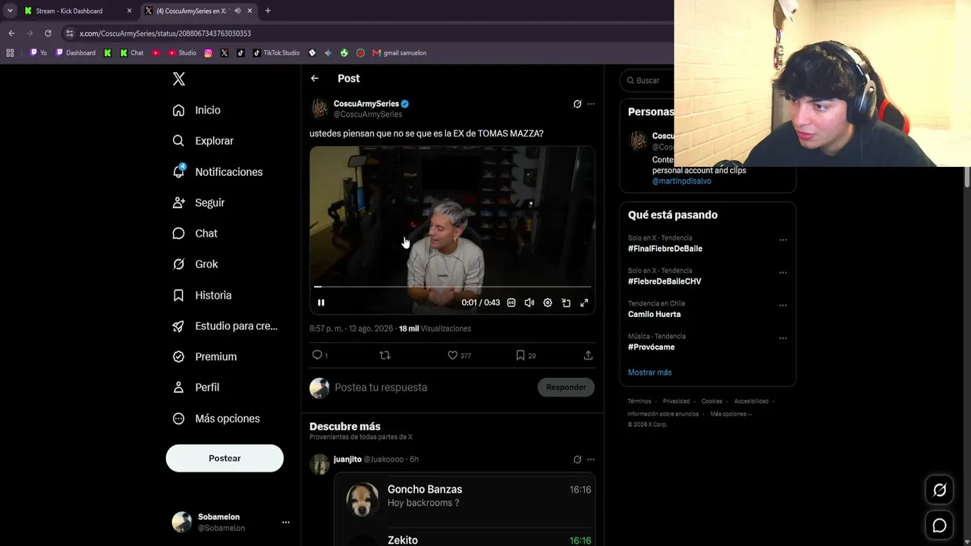This screenshot has height=546, width=971.
Task: Seek on the video progress bar
Action: pos(452,287)
